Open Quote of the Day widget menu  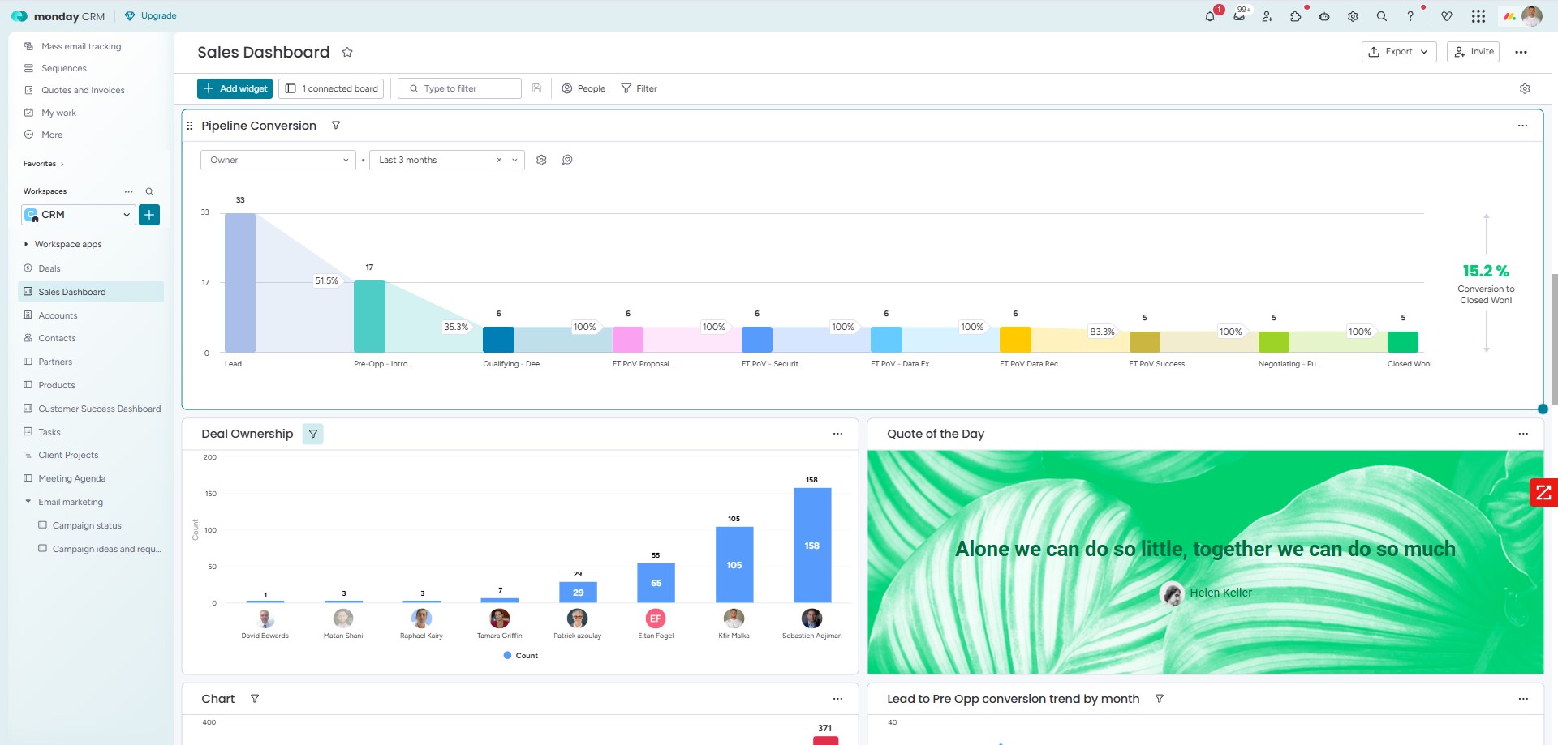coord(1523,434)
